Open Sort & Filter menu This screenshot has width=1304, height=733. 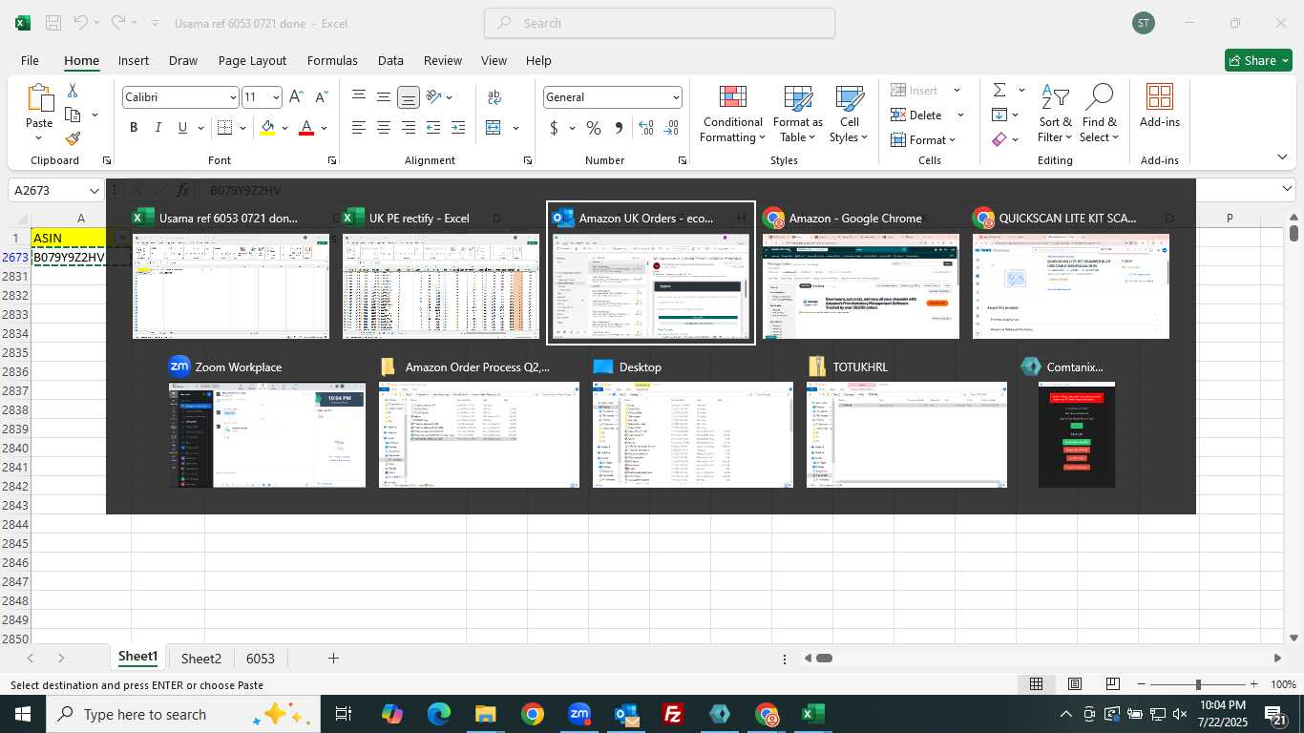(x=1055, y=115)
